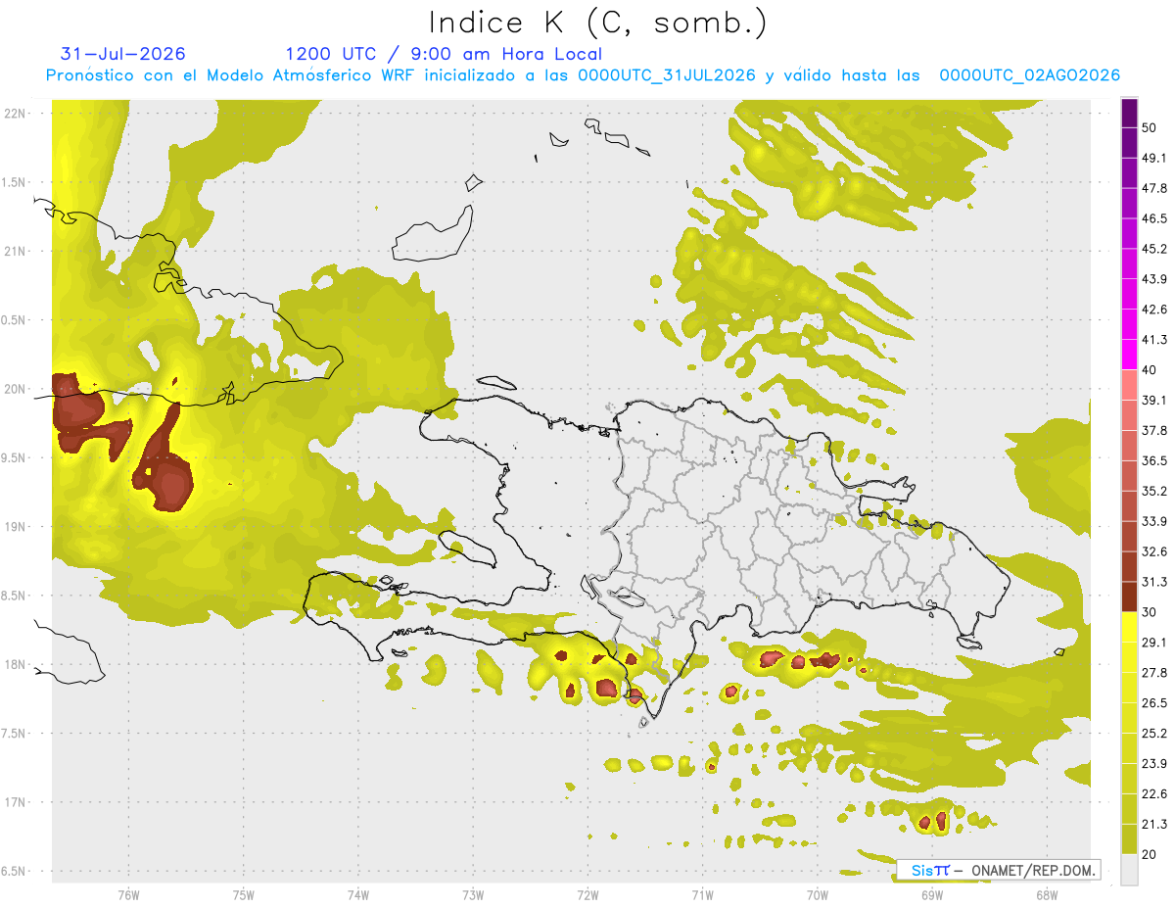The image size is (1175, 908).
Task: Click the colorbar label '49.1'
Action: tap(1154, 159)
